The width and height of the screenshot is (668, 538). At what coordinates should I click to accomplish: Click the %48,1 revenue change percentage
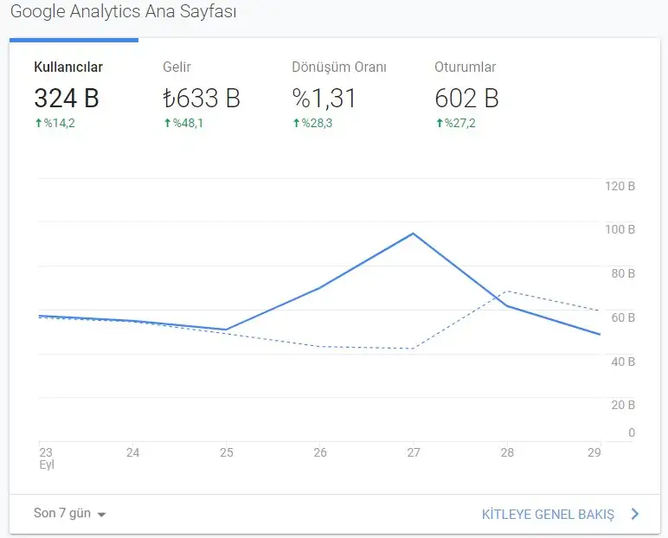(x=188, y=123)
